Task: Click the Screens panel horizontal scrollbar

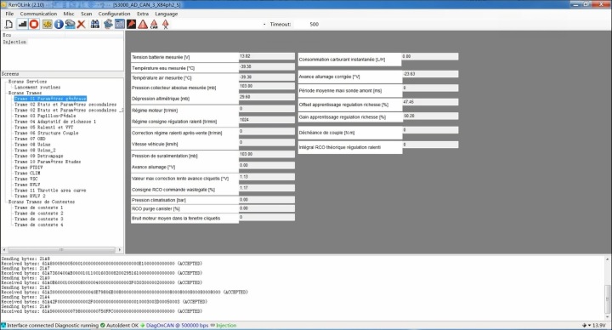Action: (x=62, y=249)
